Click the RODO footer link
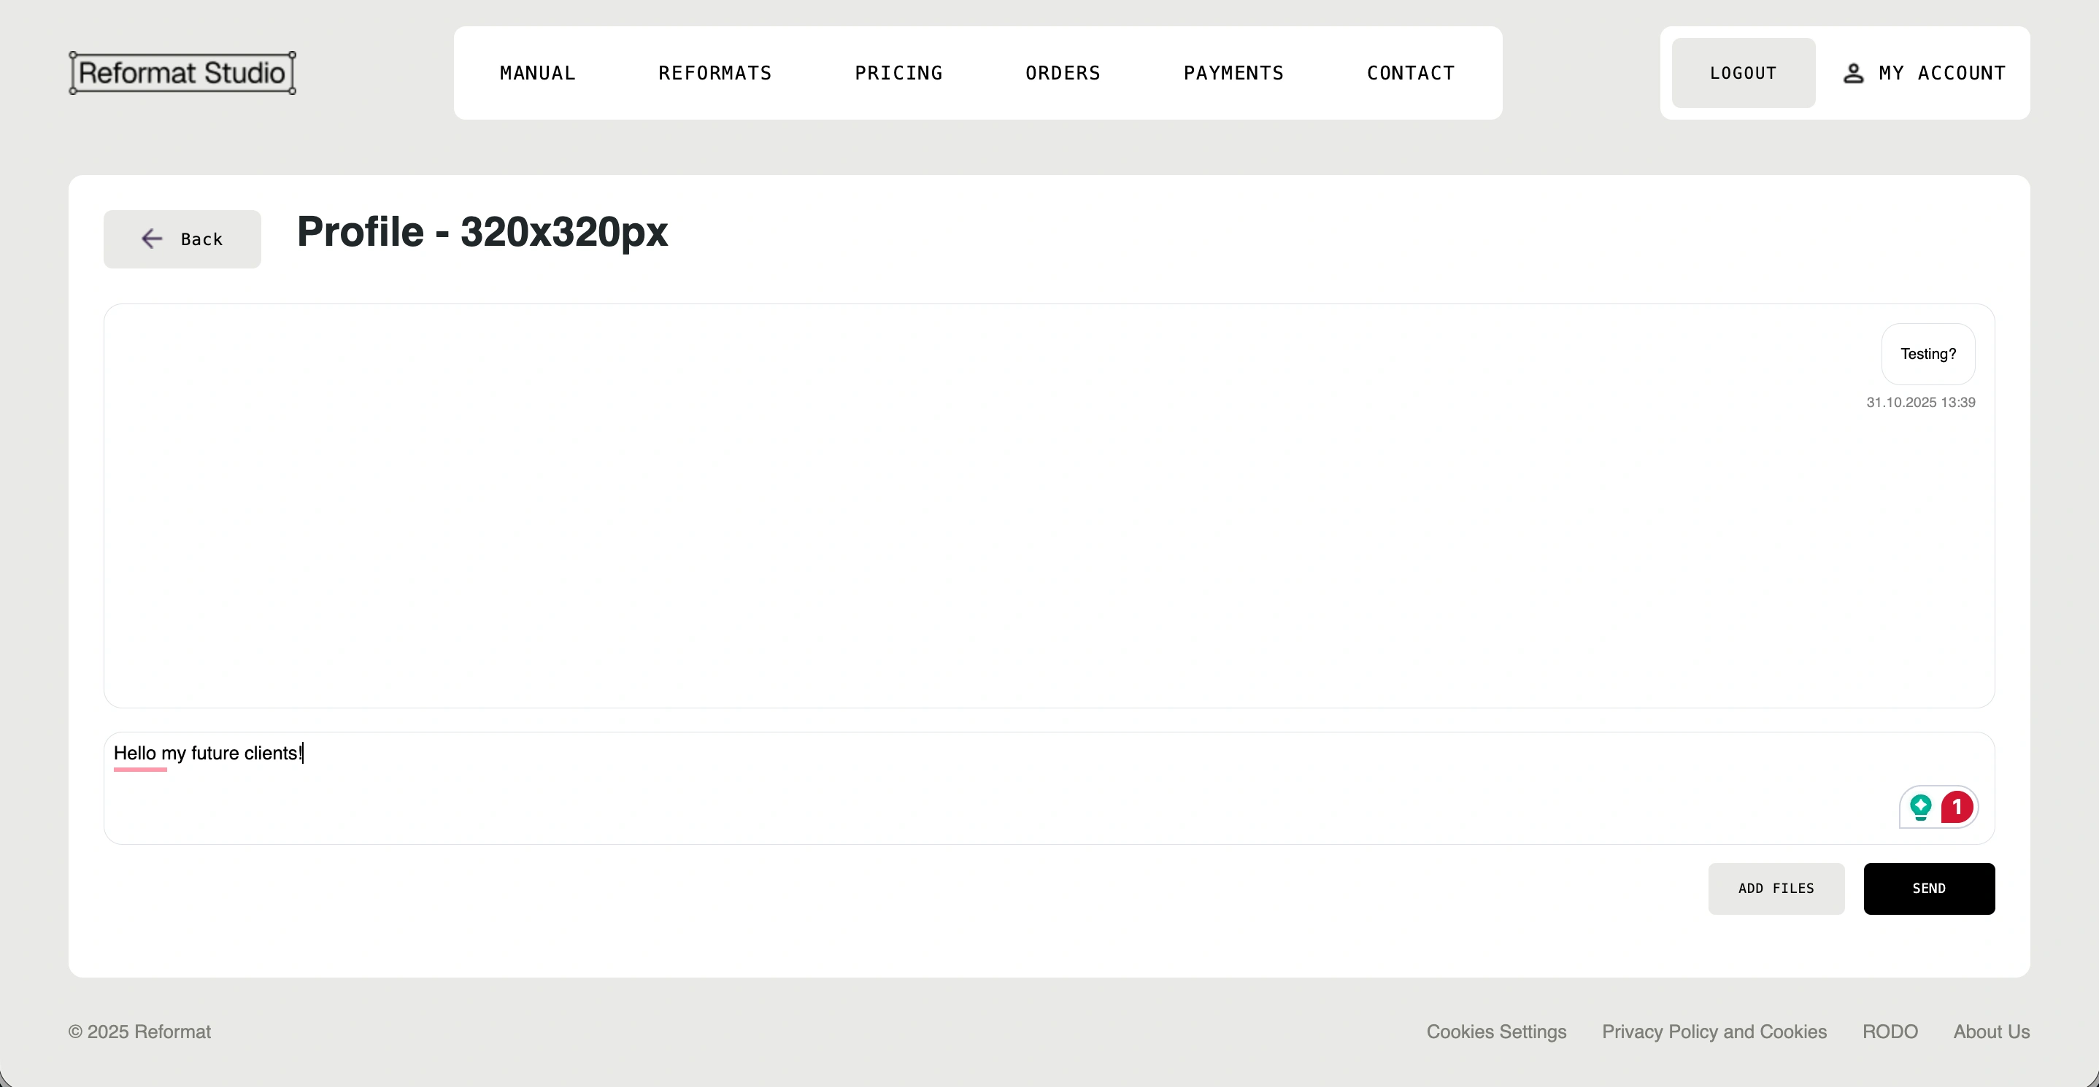This screenshot has width=2099, height=1087. coord(1890,1032)
